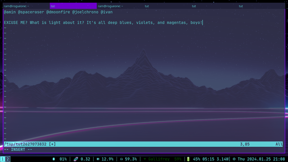The height and width of the screenshot is (162, 288).
Task: Place cursor on the @ivan mention
Action: point(107,12)
